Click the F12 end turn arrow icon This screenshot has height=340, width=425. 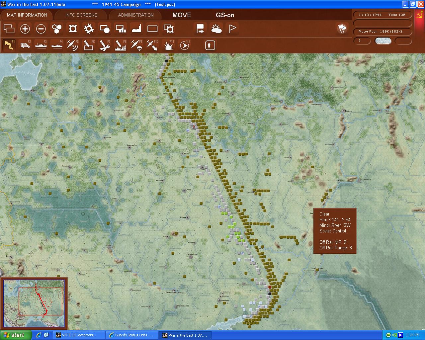tap(184, 45)
